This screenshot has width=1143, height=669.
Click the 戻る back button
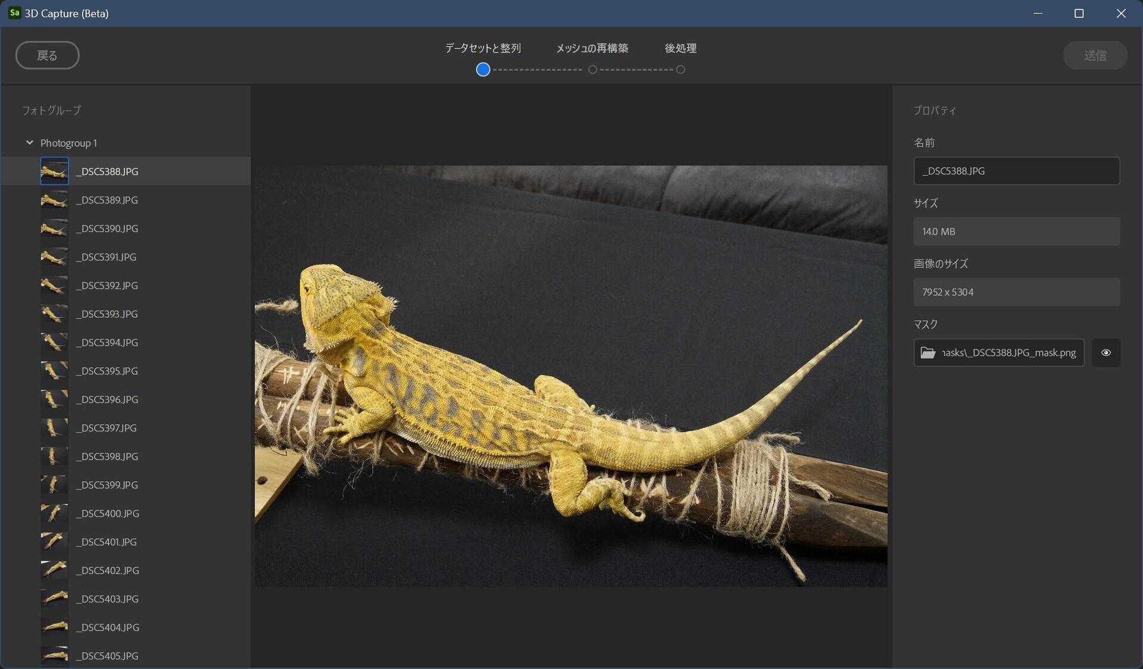coord(47,55)
